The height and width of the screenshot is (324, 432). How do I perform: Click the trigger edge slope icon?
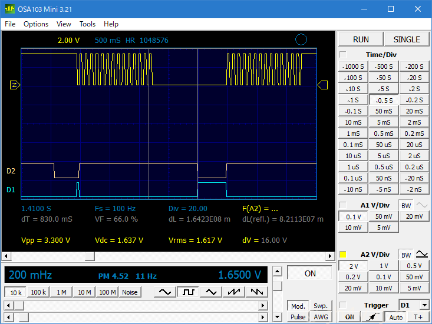372,317
